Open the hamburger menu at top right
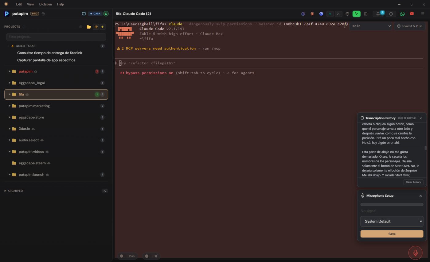The height and width of the screenshot is (262, 430). 423,13
